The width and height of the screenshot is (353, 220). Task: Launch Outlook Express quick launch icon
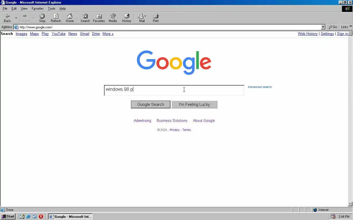[35, 216]
